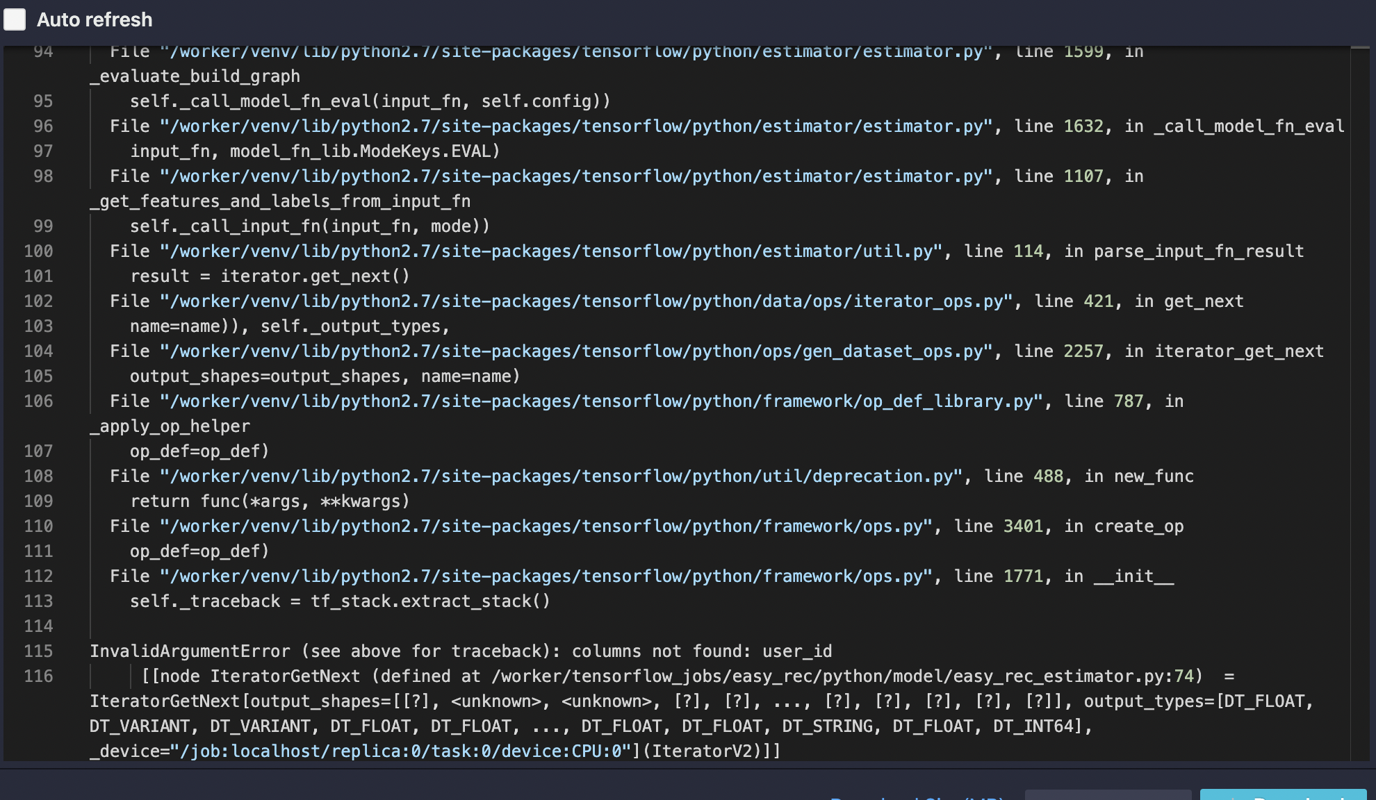
Task: Click 'name=name)), self._output_types,' line
Action: 290,326
